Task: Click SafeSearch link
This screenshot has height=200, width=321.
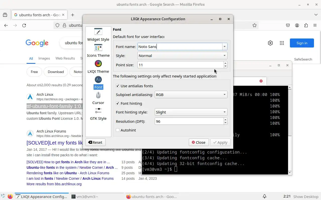Action: (x=303, y=59)
